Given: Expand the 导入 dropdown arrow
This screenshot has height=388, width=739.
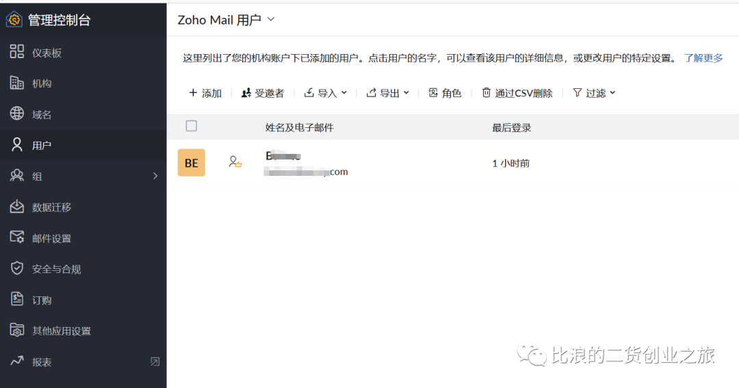Looking at the screenshot, I should point(344,93).
